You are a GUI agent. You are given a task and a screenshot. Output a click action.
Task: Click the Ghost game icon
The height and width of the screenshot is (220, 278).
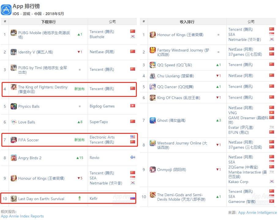pos(153,120)
